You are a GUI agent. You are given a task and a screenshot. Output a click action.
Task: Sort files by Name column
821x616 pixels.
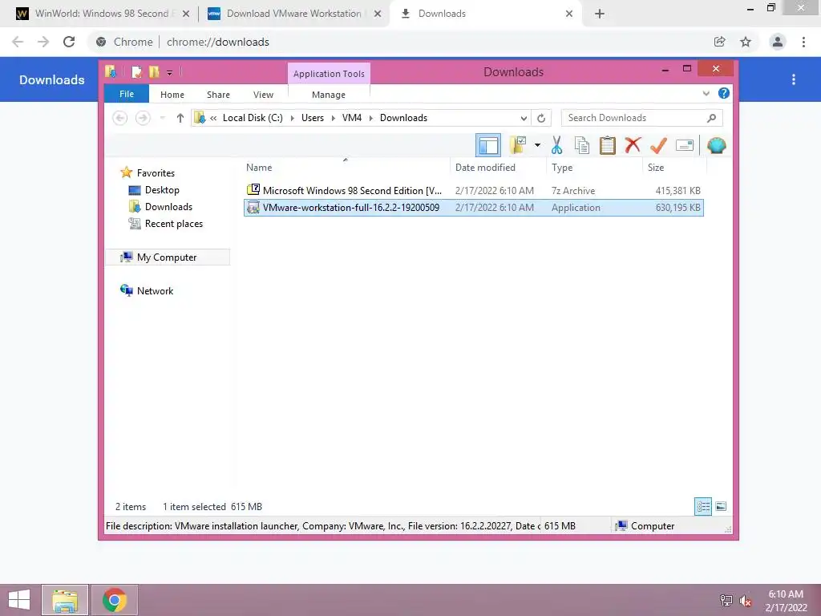[x=346, y=167]
